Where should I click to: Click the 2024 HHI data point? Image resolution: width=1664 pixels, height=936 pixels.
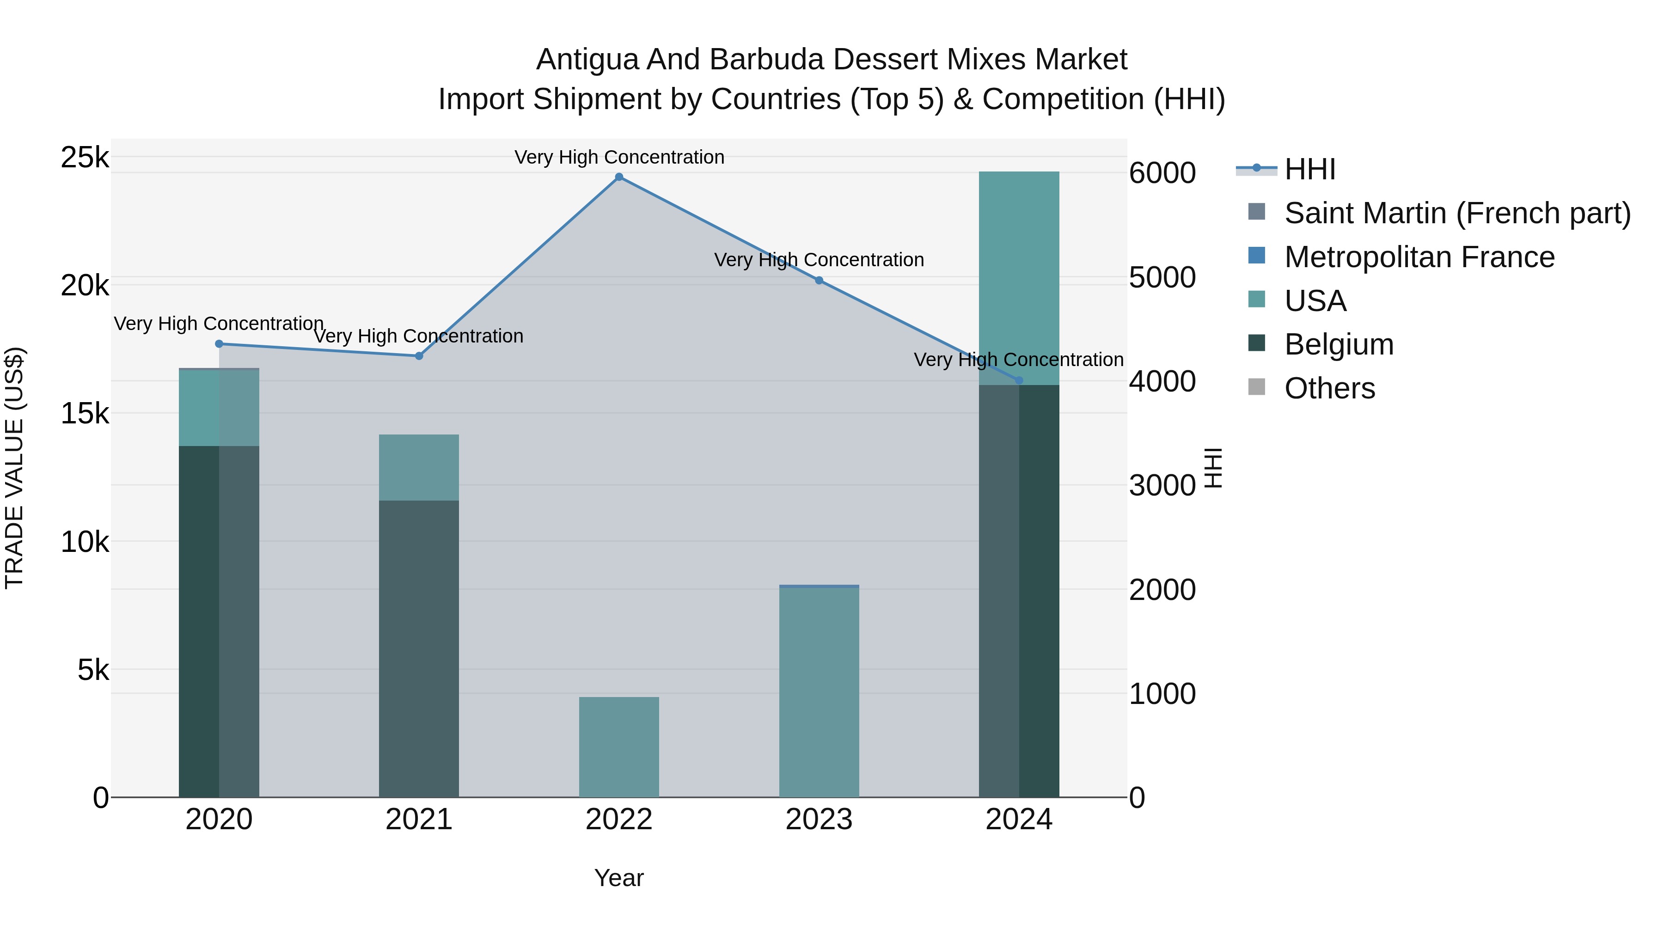point(1019,380)
